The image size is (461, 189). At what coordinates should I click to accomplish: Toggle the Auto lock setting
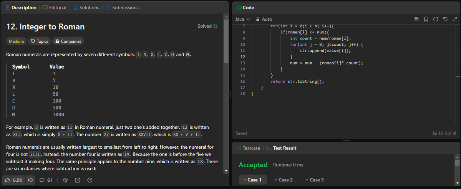[x=264, y=19]
